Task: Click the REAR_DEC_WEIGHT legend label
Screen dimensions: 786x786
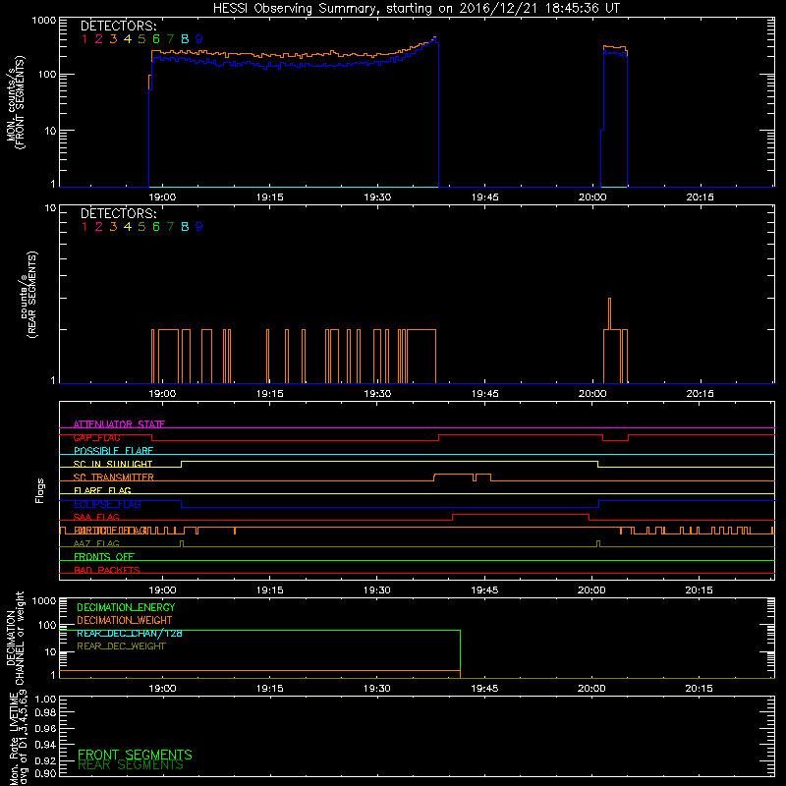Action: tap(121, 646)
